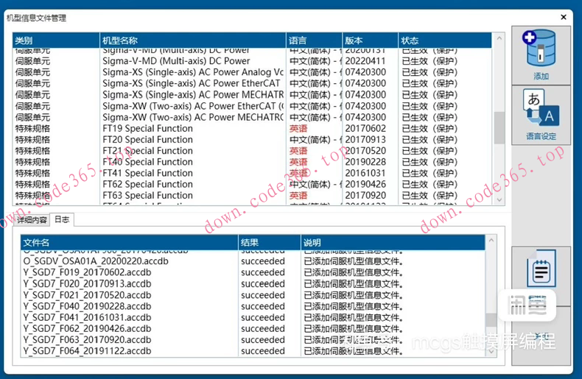Select Sigma-XS AC Power EtherCAT row

(252, 83)
